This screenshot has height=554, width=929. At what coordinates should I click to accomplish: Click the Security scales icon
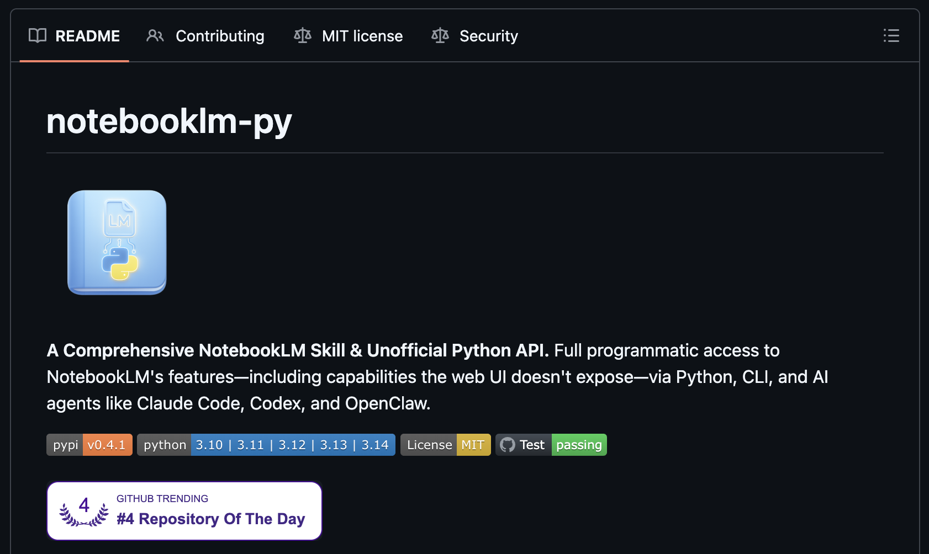(x=440, y=36)
